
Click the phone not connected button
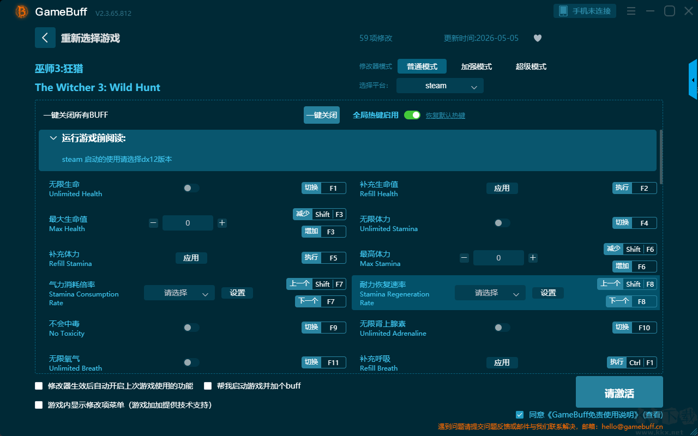(585, 11)
